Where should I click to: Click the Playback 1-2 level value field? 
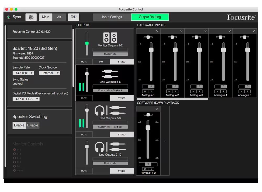pos(148,164)
